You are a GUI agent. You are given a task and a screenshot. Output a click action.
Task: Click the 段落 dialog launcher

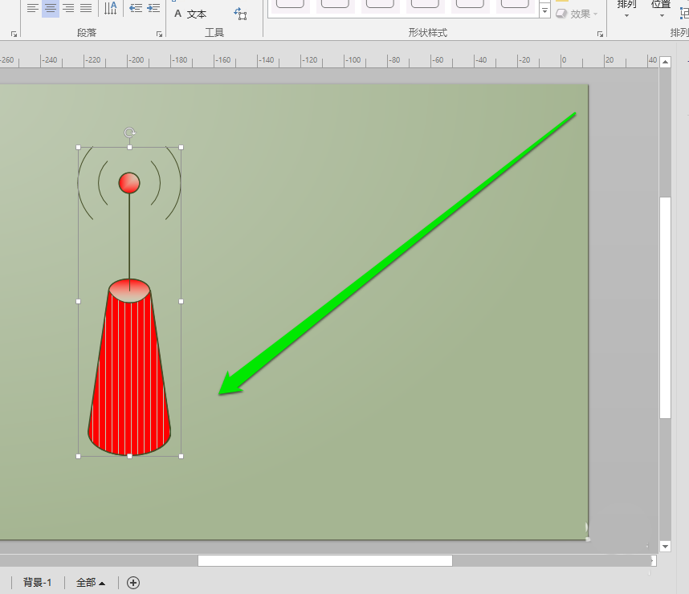158,34
